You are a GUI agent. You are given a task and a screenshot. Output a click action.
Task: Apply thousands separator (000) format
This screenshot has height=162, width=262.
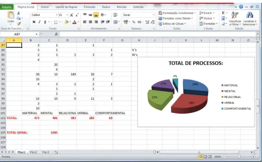[139, 22]
